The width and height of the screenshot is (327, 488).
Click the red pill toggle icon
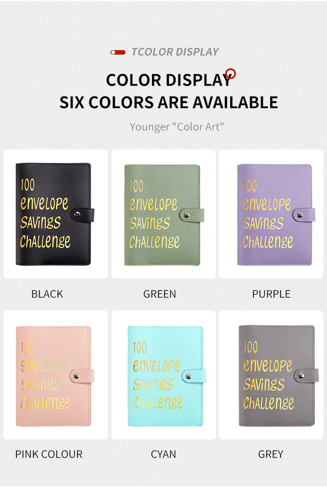click(118, 52)
